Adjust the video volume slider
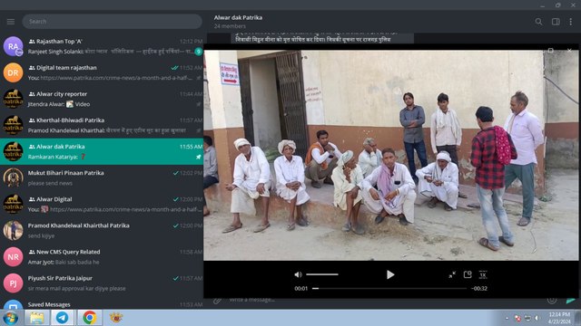581x326 pixels. (322, 274)
